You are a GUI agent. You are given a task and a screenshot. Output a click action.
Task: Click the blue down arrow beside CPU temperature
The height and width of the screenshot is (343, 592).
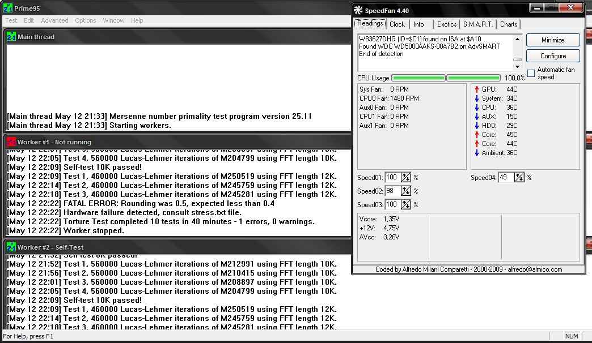click(476, 108)
